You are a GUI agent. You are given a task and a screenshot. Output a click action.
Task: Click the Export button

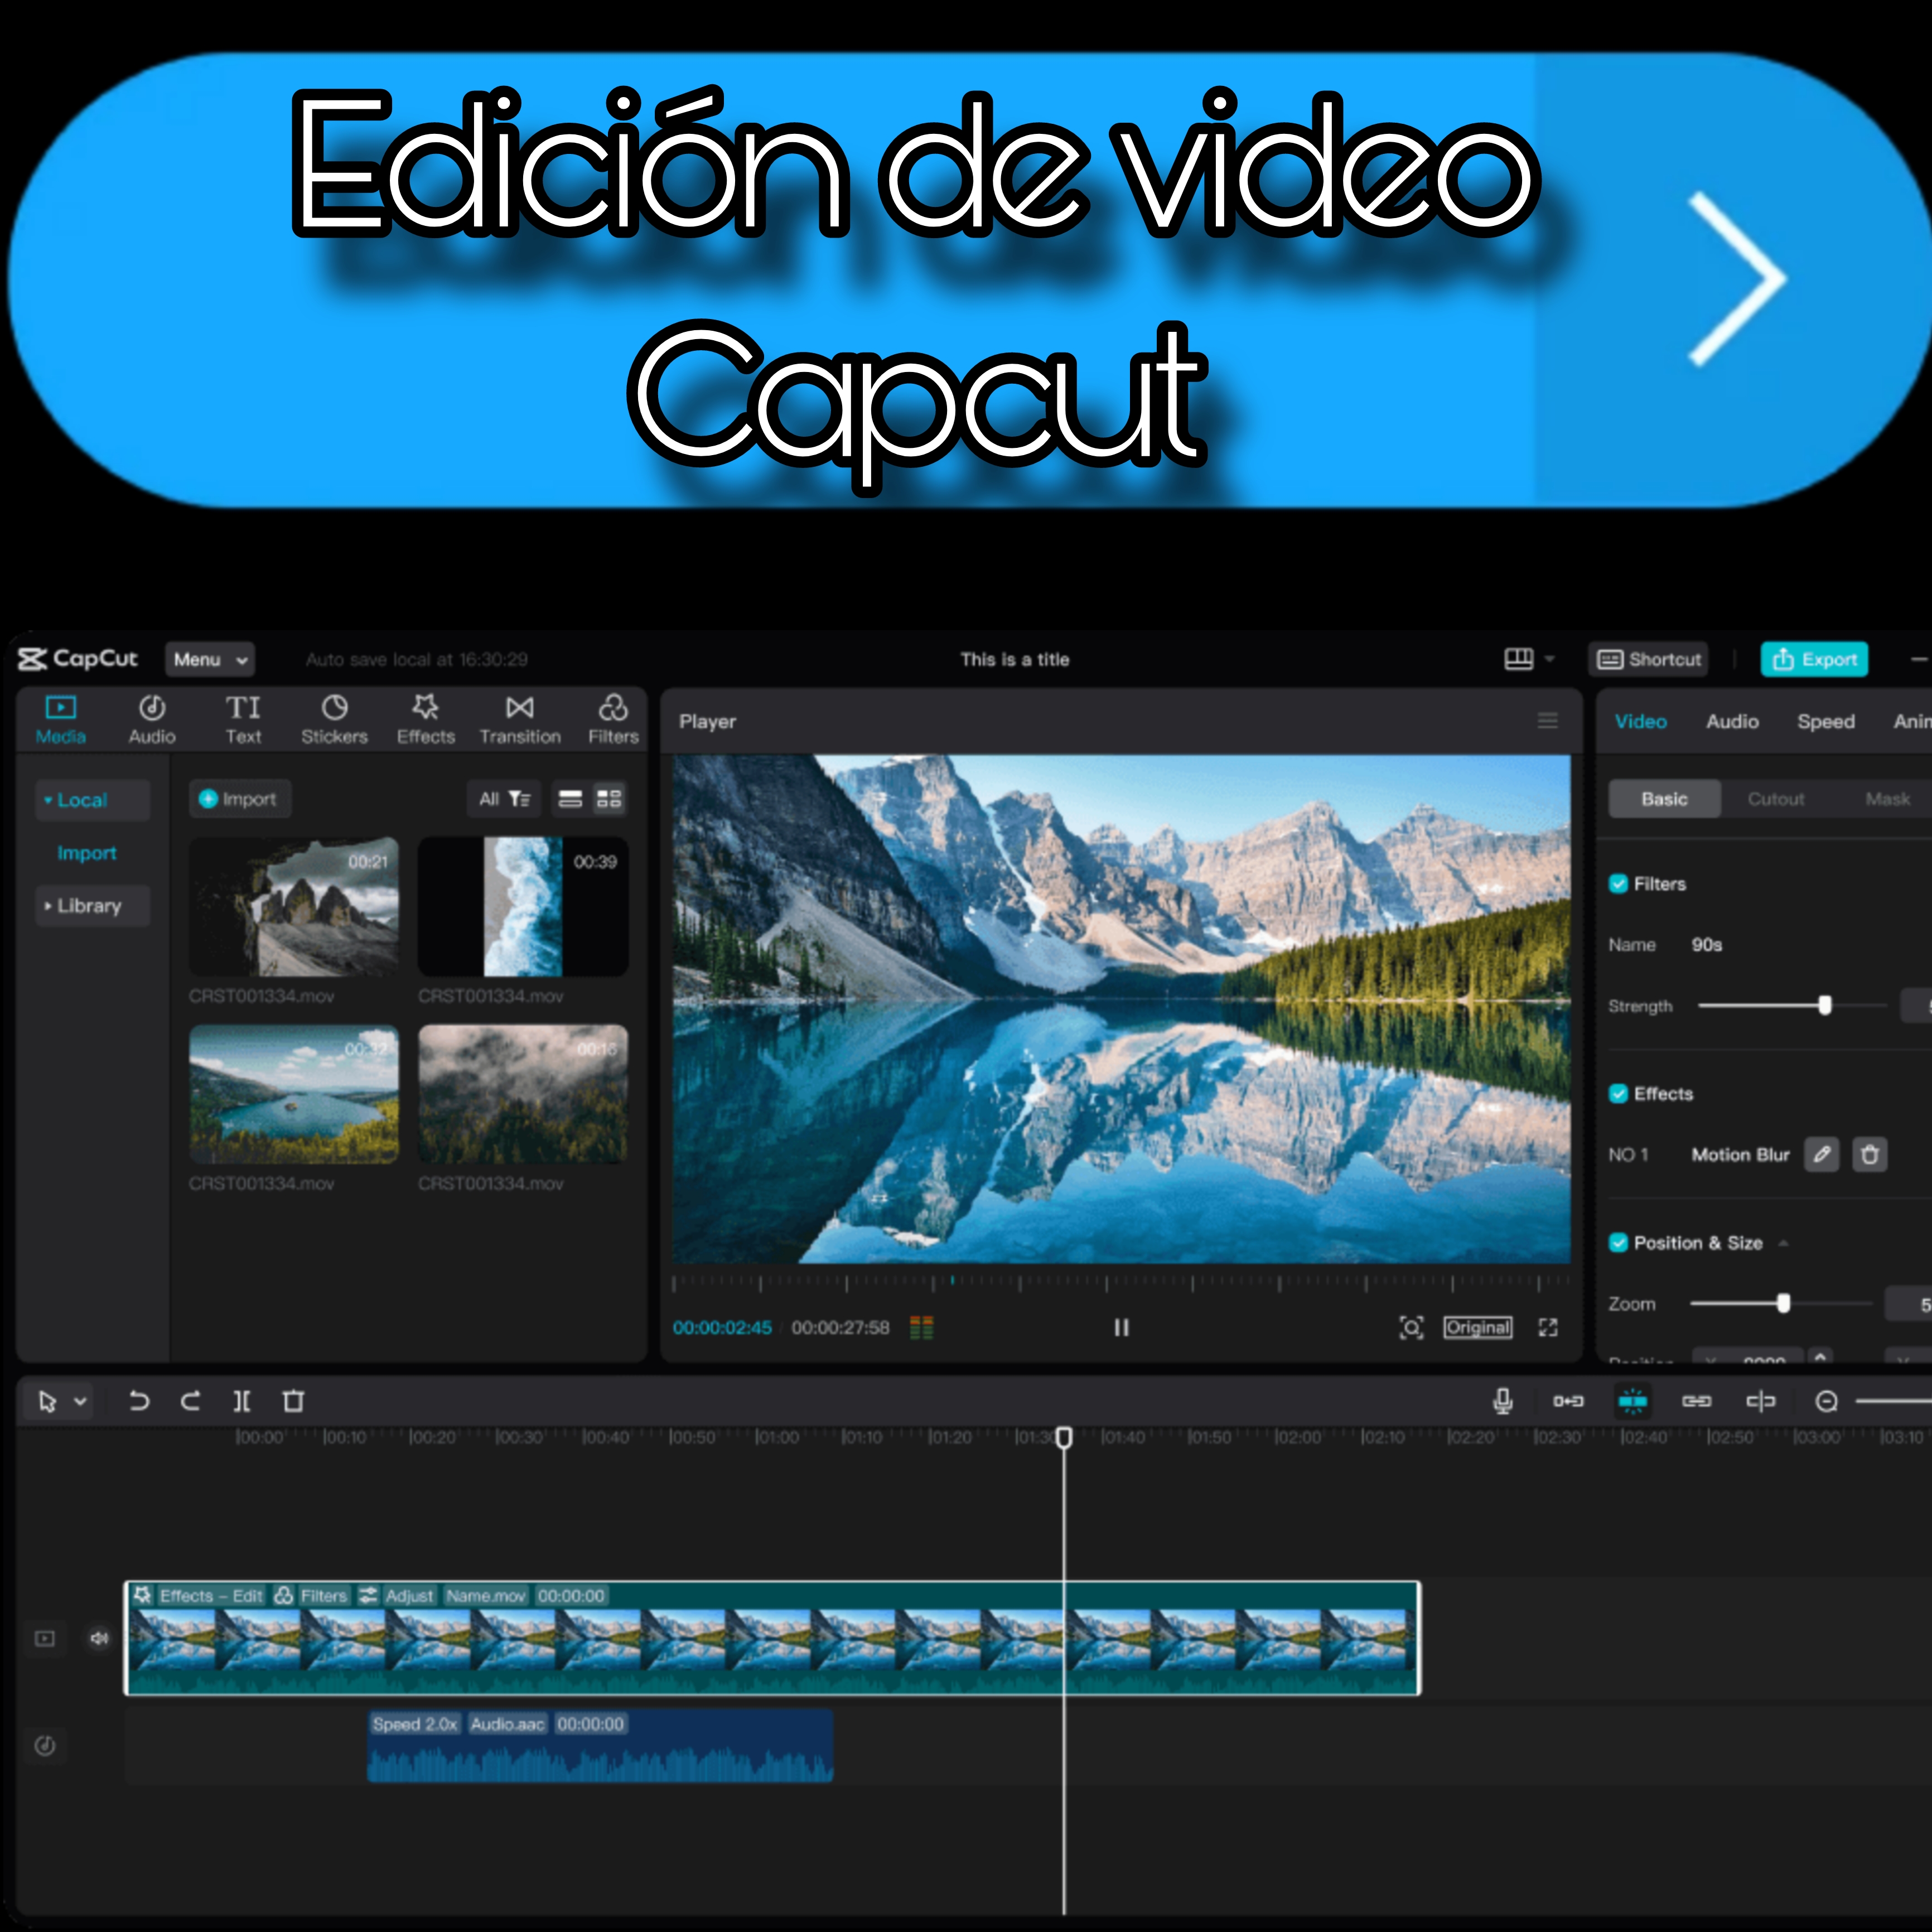(1814, 659)
